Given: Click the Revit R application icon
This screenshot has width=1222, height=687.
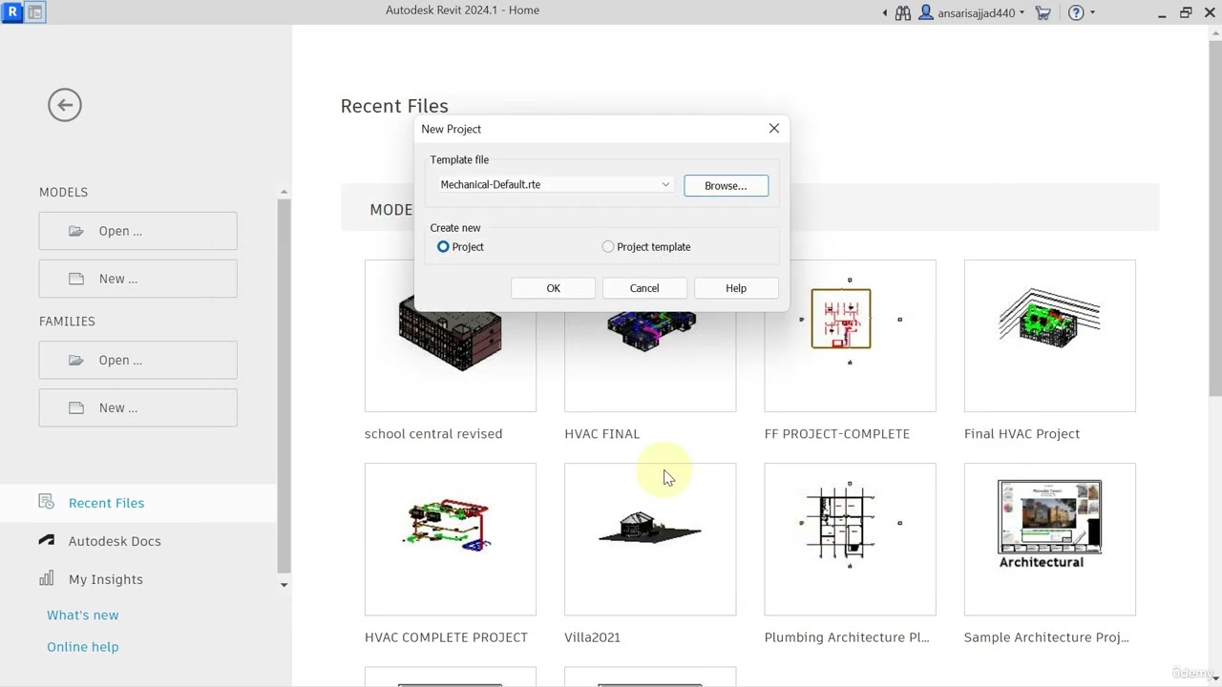Looking at the screenshot, I should 12,12.
